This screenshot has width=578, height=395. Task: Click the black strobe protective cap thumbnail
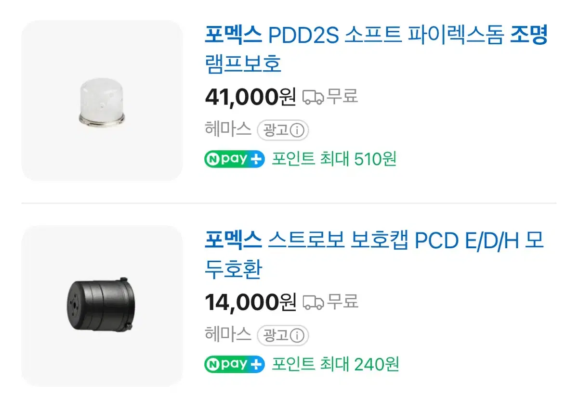pos(102,305)
